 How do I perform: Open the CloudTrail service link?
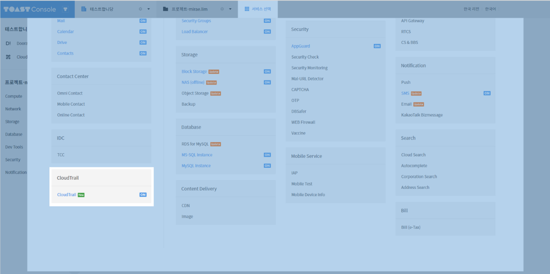66,194
